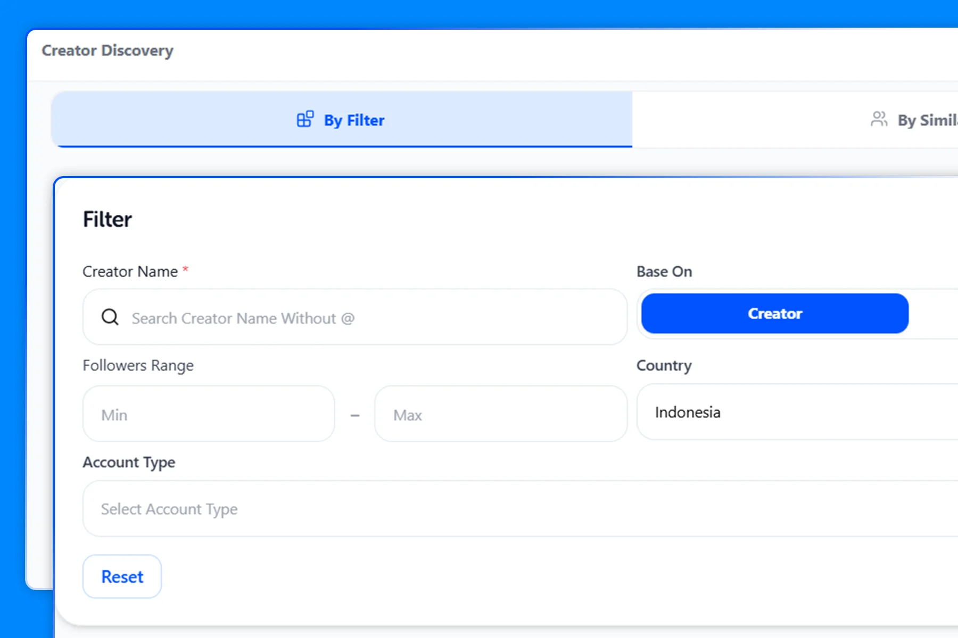Click the Creator Name label
Image resolution: width=958 pixels, height=638 pixels.
130,272
